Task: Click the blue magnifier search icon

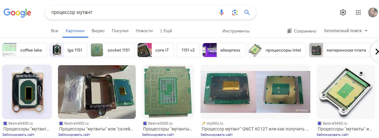Action: pyautogui.click(x=247, y=12)
